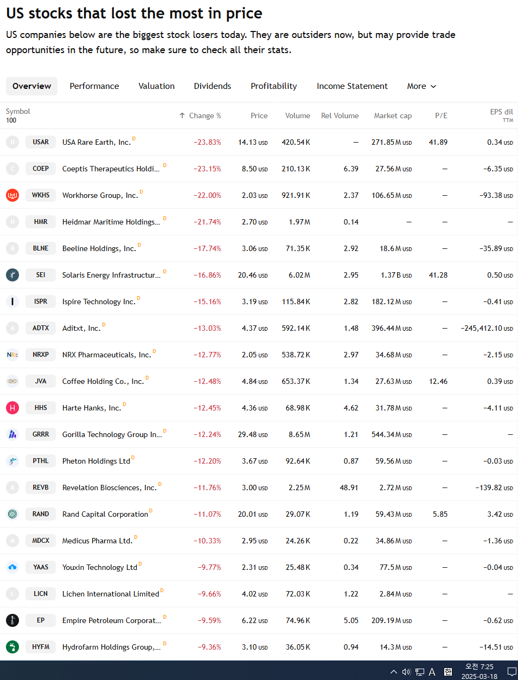Open Lichen International Limited company link
Viewport: 518px width, 680px height.
[x=111, y=594]
